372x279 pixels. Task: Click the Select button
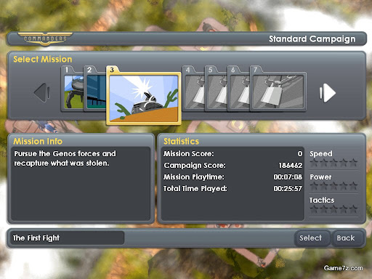pos(312,238)
